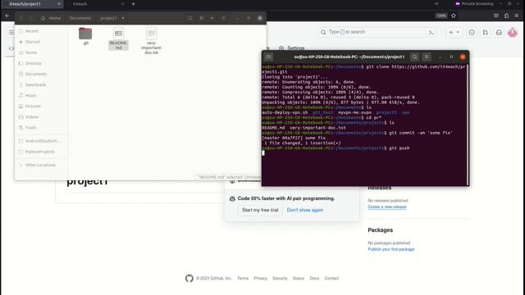Click the 'git push' command line

click(x=336, y=148)
